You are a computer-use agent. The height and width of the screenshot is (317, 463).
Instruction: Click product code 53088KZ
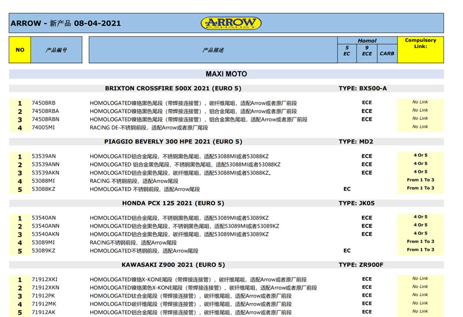tap(43, 189)
